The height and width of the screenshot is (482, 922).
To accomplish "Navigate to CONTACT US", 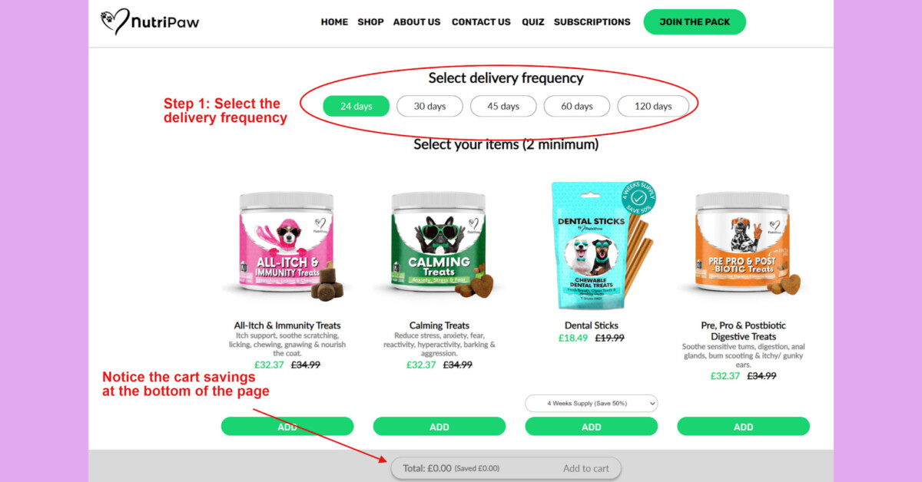I will tap(481, 22).
